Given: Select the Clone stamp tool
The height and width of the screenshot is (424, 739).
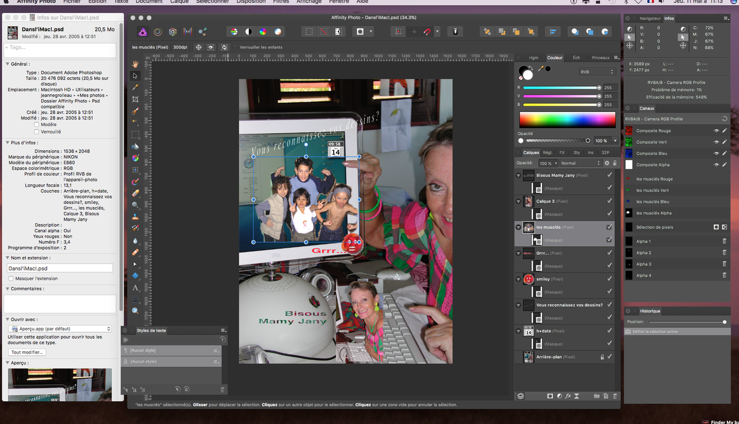Looking at the screenshot, I should coord(135,217).
